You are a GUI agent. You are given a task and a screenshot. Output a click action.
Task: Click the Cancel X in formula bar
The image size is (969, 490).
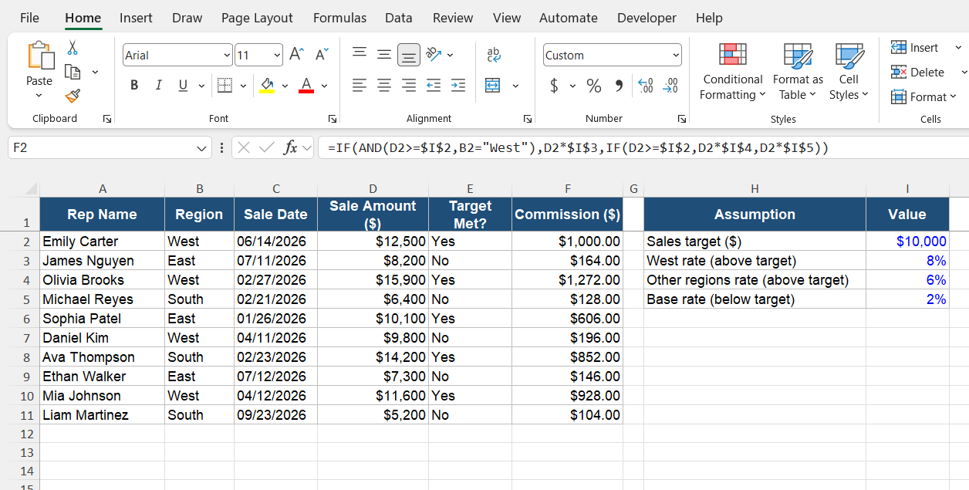pos(244,147)
